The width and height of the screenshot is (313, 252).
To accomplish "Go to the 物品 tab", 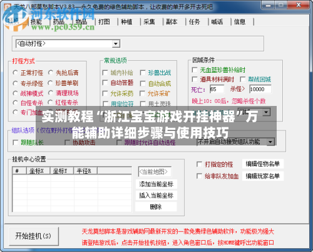I will click(x=81, y=22).
